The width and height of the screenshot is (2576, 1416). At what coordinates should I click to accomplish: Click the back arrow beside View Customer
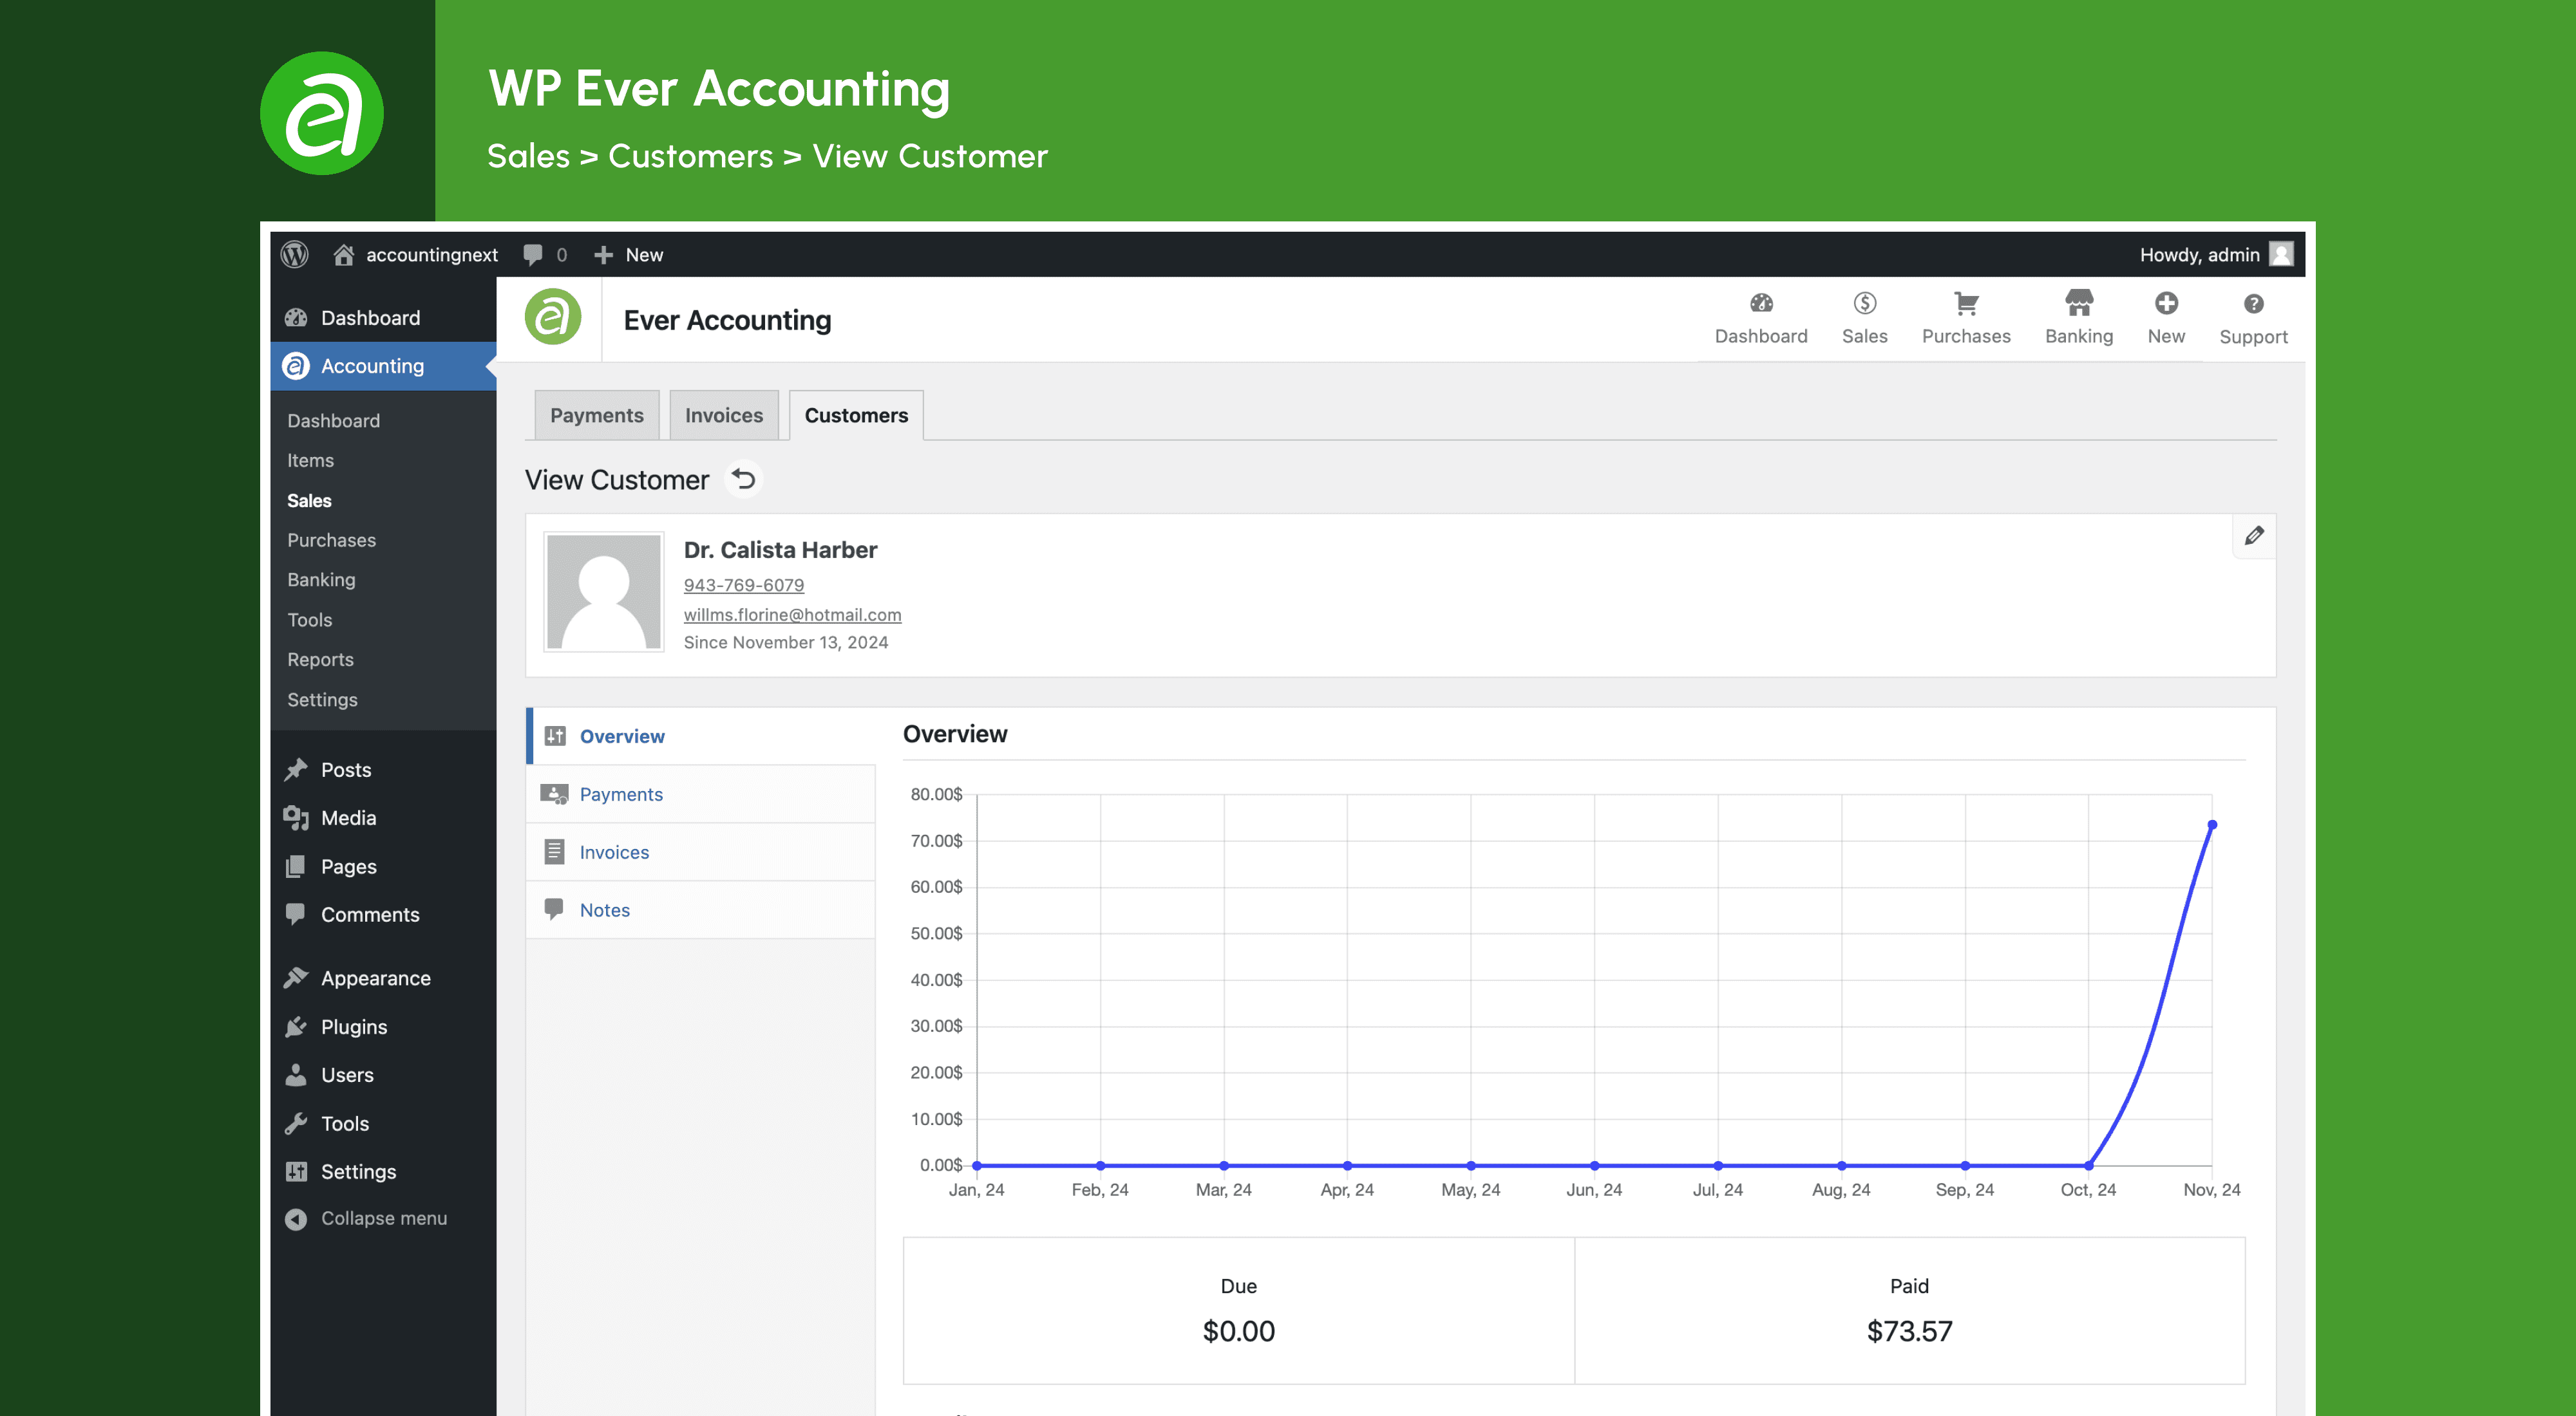click(743, 480)
